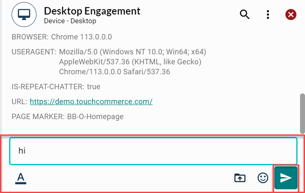This screenshot has height=193, width=305.
Task: Select the USERAGENT label
Action: point(34,52)
